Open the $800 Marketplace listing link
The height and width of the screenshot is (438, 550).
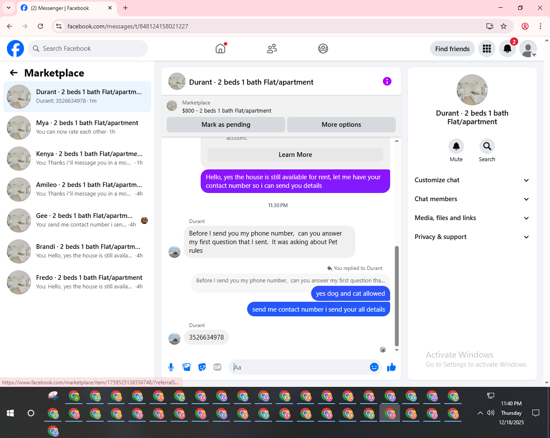[226, 110]
